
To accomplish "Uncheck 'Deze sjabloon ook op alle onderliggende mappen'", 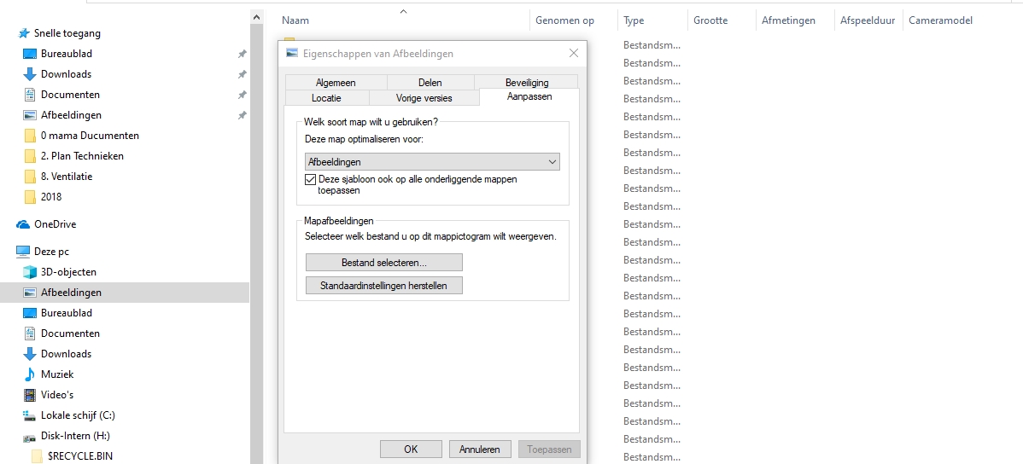I will click(311, 180).
